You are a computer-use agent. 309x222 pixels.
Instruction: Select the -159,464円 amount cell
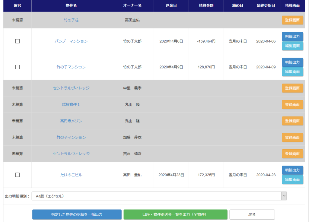click(206, 41)
